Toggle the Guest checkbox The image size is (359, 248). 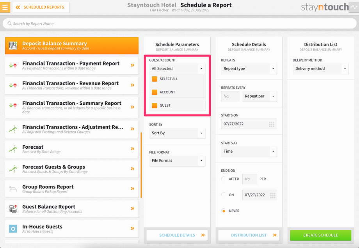coord(155,106)
